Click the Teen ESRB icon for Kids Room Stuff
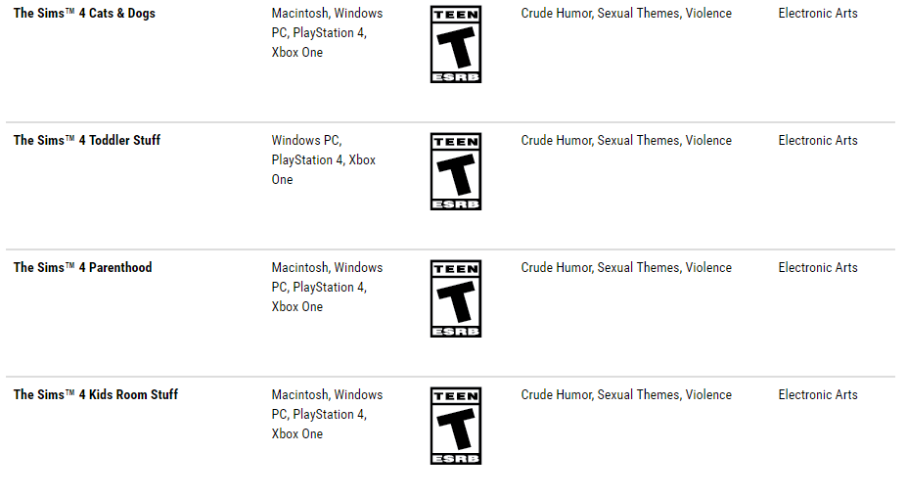The height and width of the screenshot is (498, 907). 456,427
